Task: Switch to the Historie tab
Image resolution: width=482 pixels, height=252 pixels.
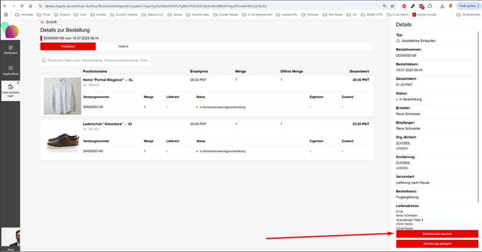Action: (122, 46)
